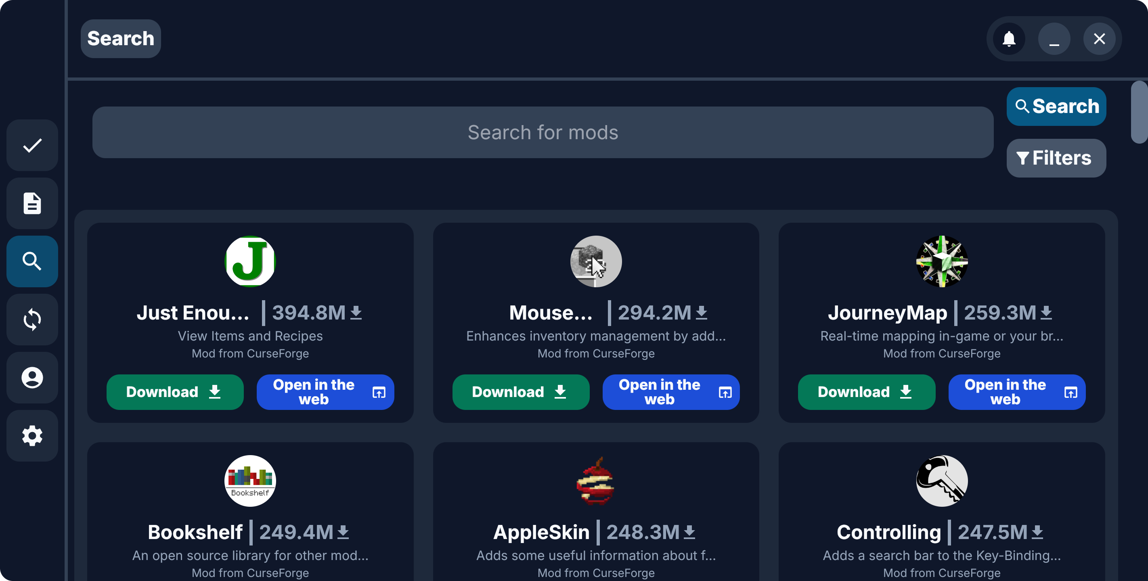
Task: Open Just Enough Items in the web
Action: (325, 392)
